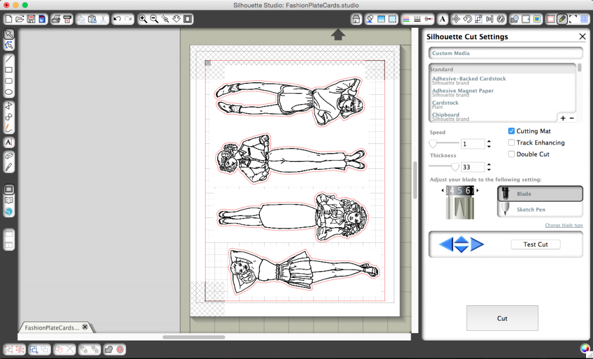Open the Text Style panel icon
The width and height of the screenshot is (593, 359).
442,19
